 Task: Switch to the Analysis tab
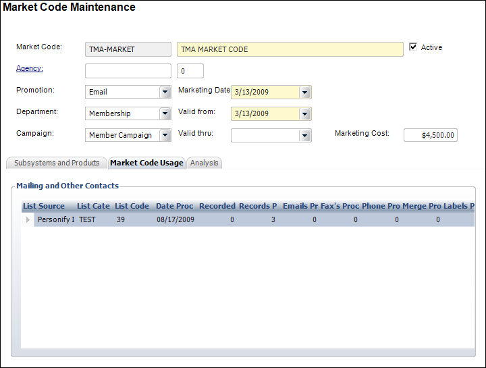tap(205, 163)
